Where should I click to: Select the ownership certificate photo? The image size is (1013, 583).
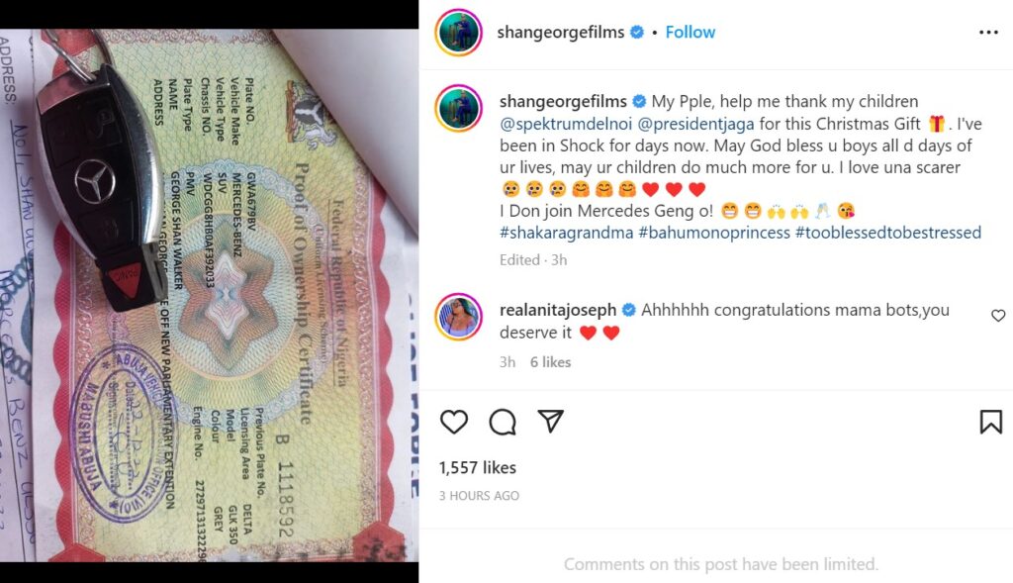tap(210, 295)
